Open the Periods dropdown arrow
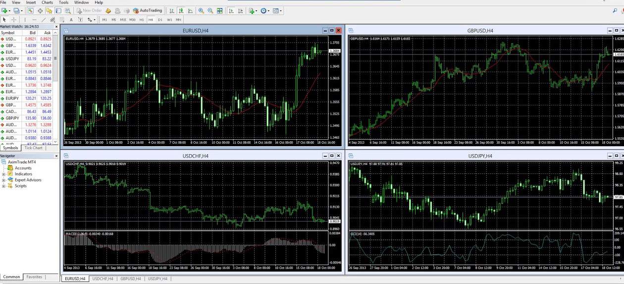 coord(268,10)
